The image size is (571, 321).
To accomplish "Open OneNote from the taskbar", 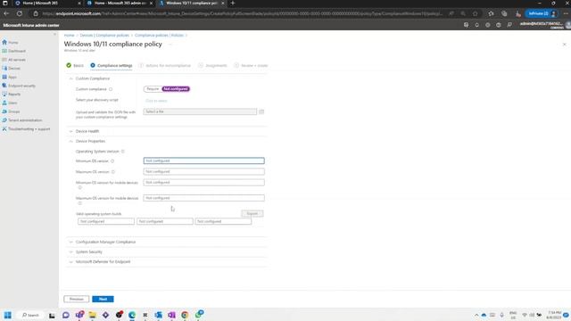I will tap(171, 315).
